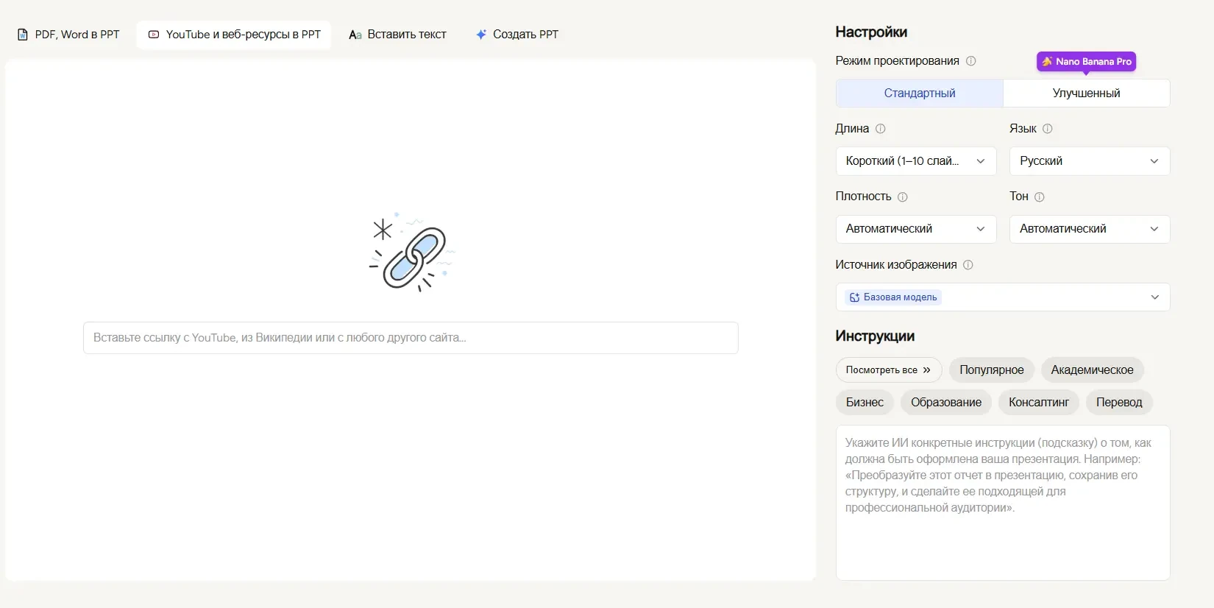This screenshot has width=1214, height=608.
Task: Click info icon next to Длина
Action: (881, 129)
